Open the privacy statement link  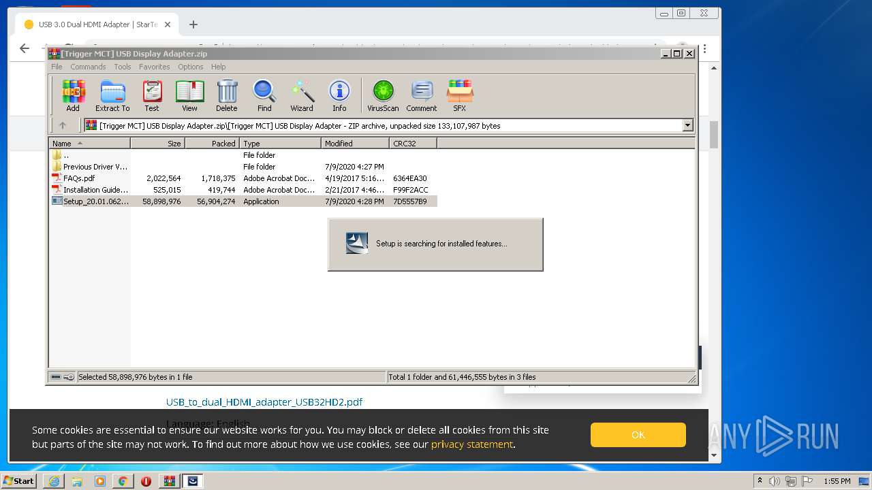click(471, 444)
